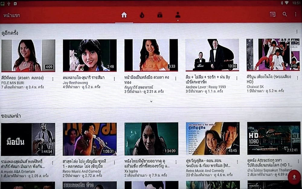Open options for the PELE MIN BURI video
The height and width of the screenshot is (189, 302).
[x=53, y=78]
